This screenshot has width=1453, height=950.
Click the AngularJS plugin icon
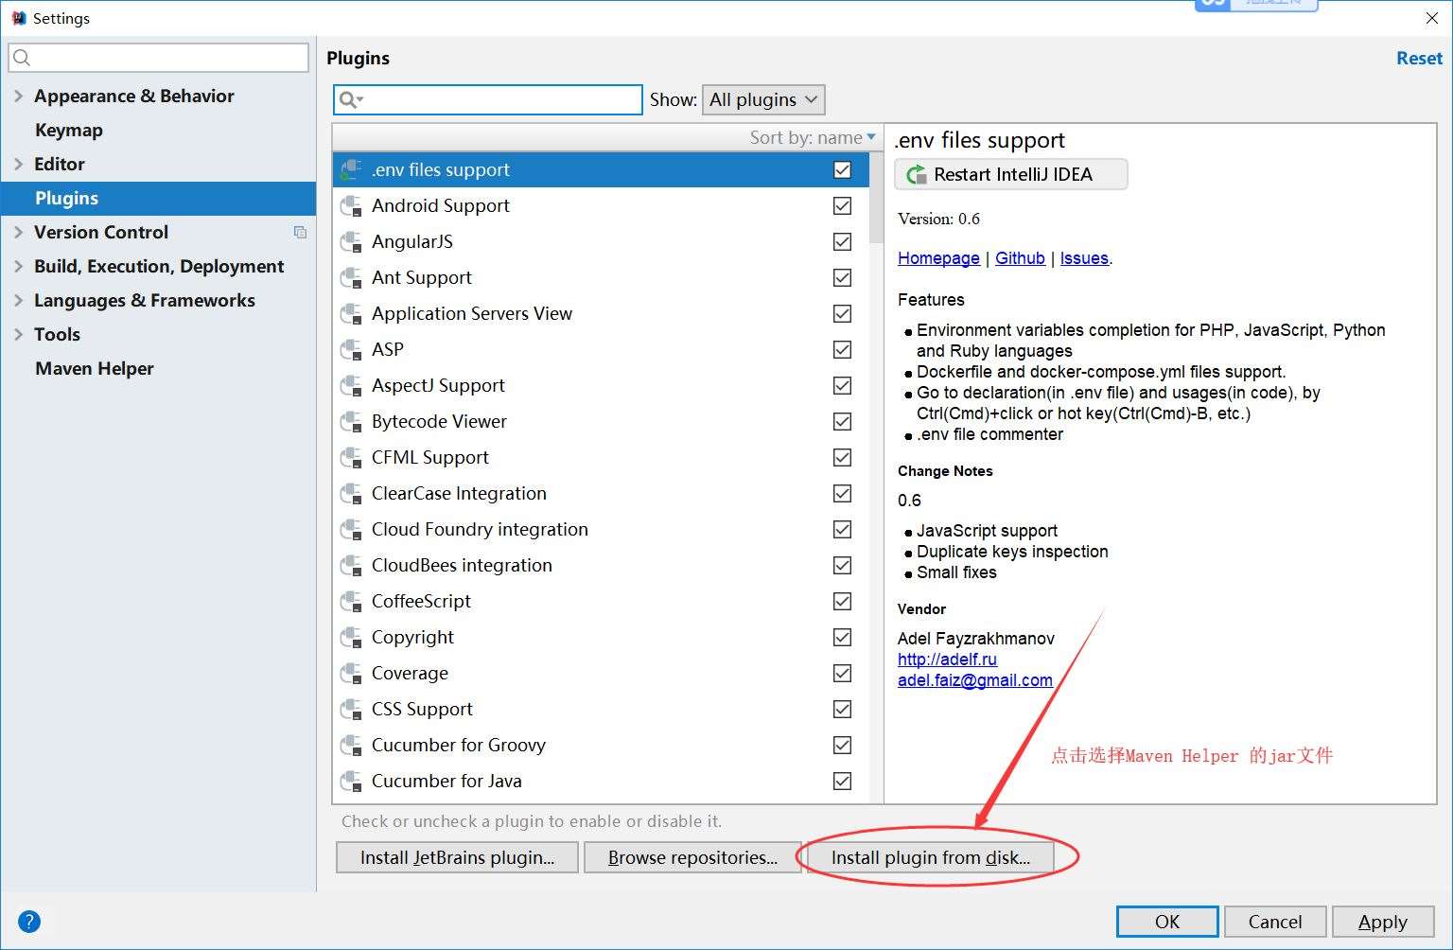click(351, 242)
